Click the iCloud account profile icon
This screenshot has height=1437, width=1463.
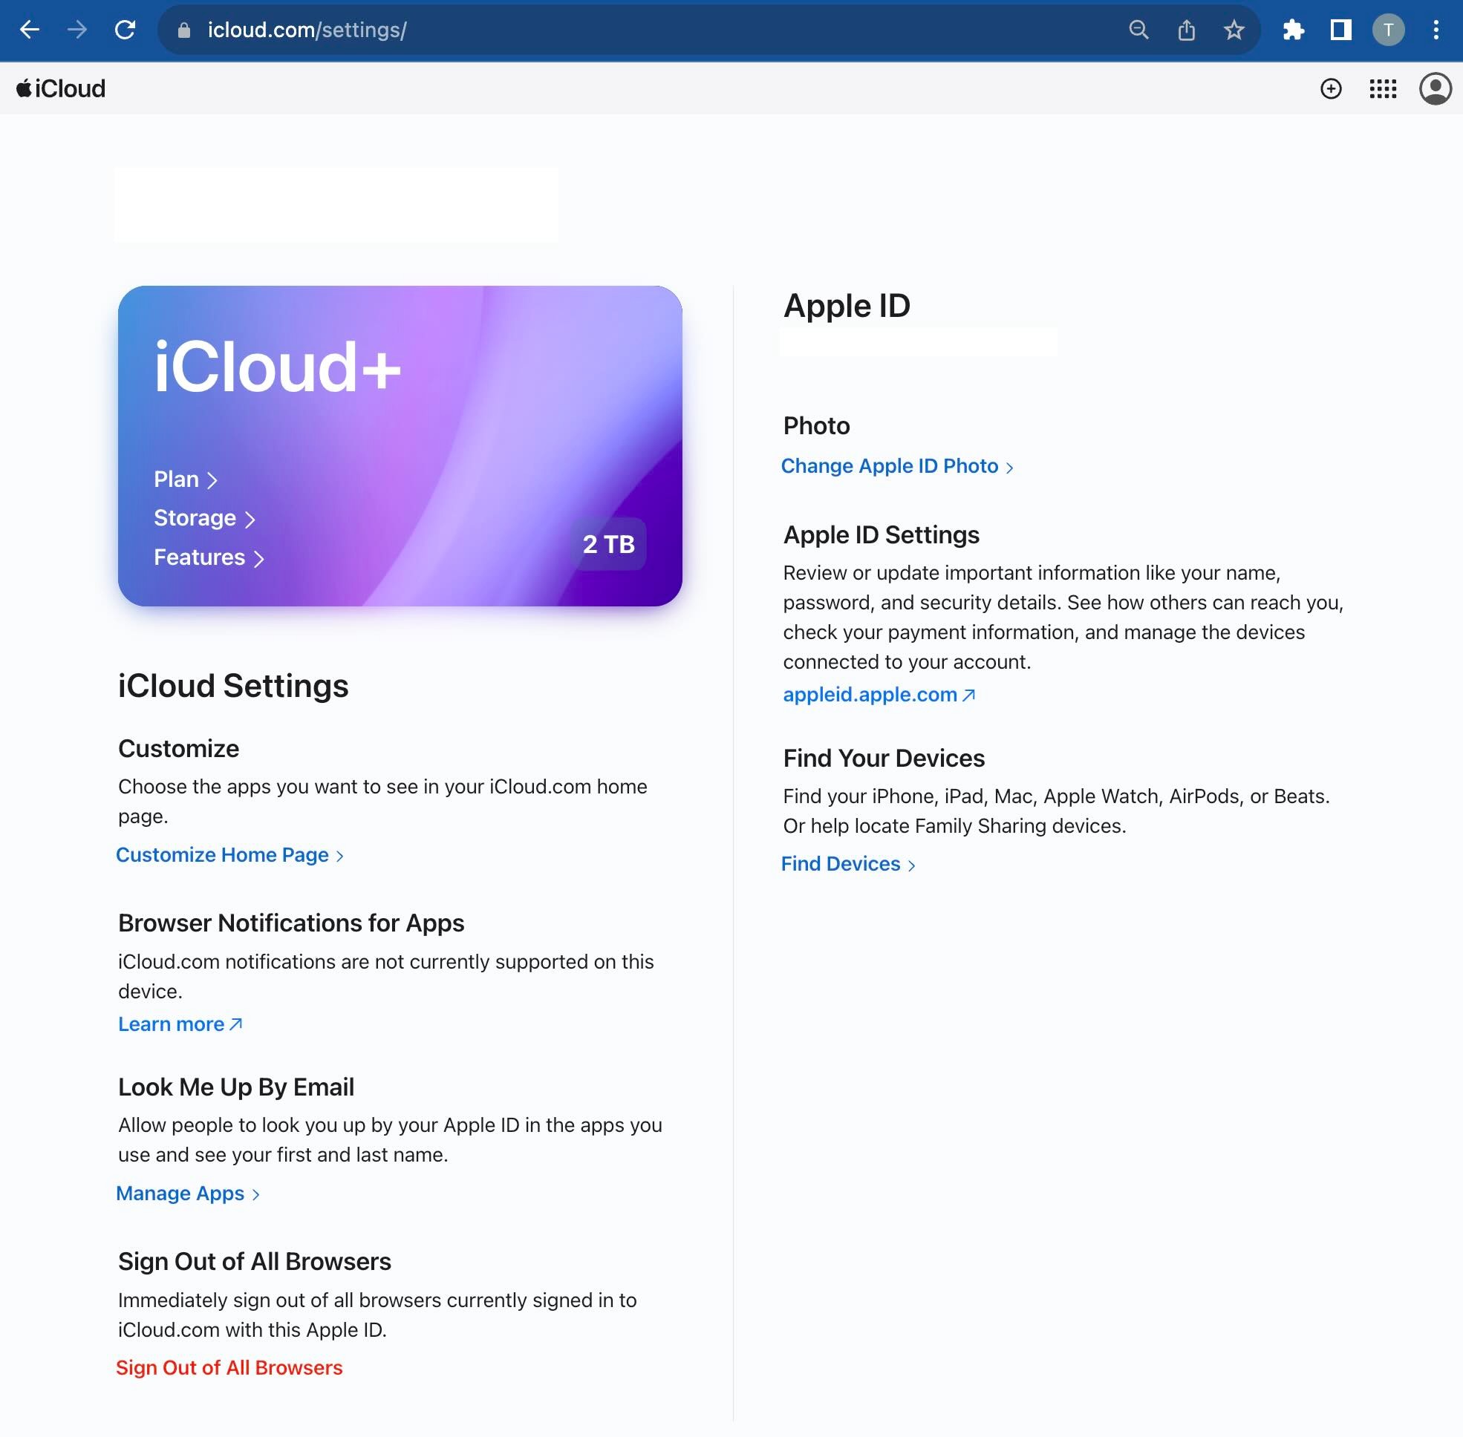coord(1434,89)
